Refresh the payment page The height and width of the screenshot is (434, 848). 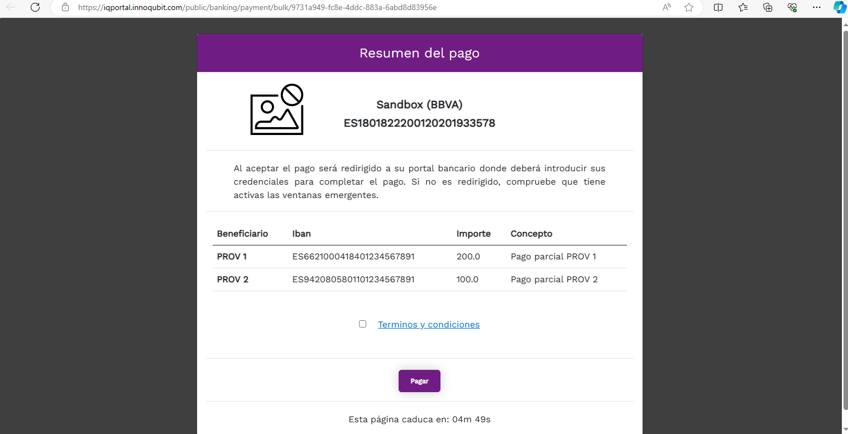click(x=35, y=7)
